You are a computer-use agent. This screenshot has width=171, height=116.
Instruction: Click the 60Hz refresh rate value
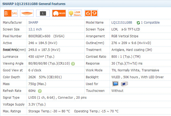point(32,91)
